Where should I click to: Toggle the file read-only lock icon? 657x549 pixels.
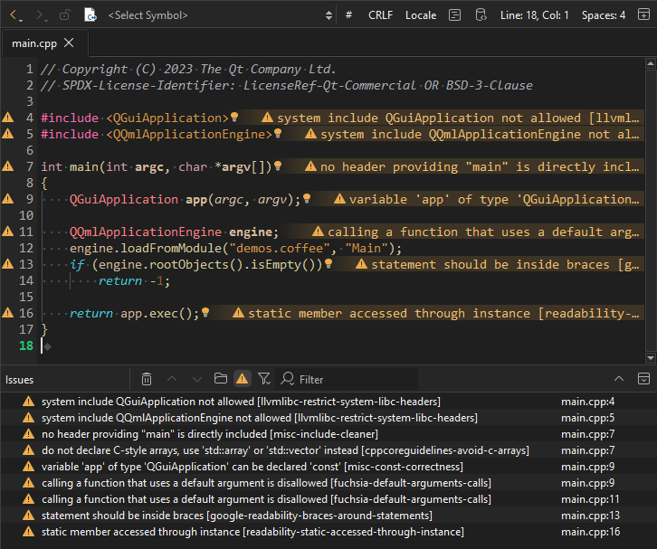tap(64, 15)
